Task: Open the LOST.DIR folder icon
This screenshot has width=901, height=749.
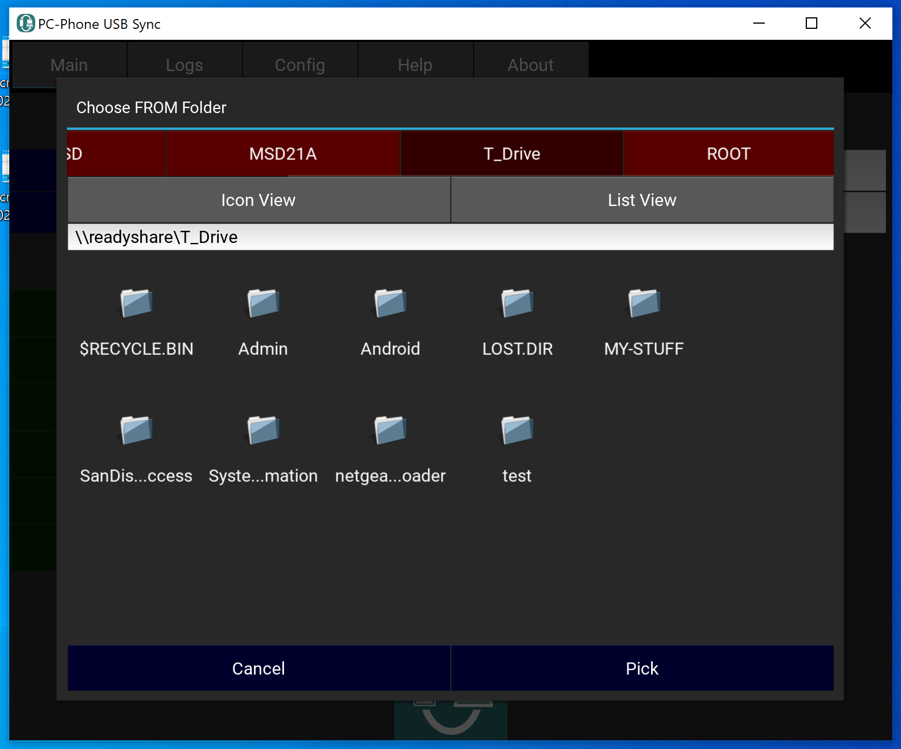Action: [517, 304]
